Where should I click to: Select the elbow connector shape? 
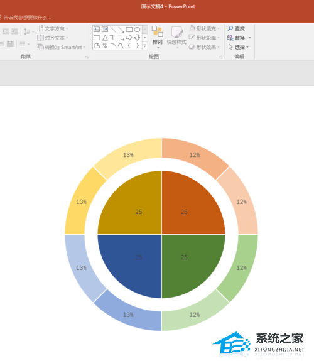[x=113, y=38]
